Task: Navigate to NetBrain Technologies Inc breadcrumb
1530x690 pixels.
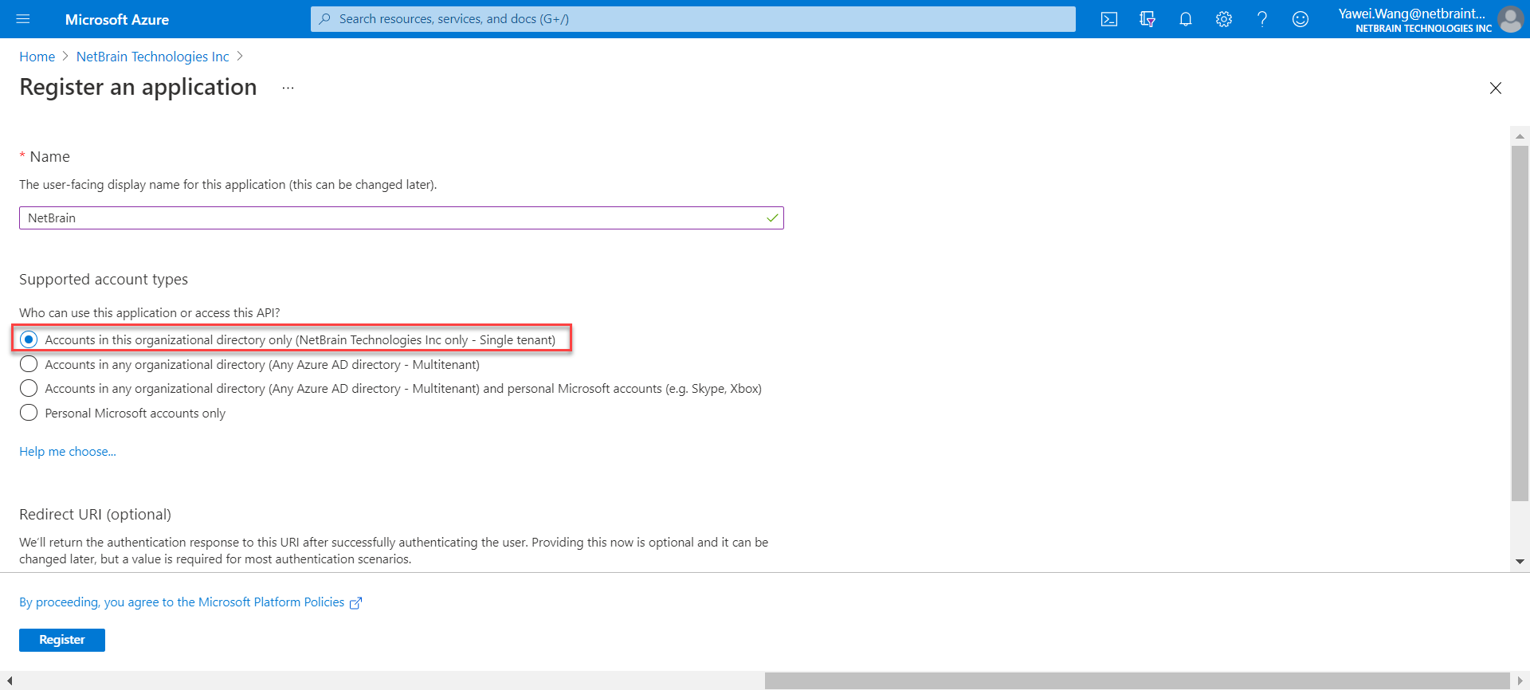Action: click(152, 57)
